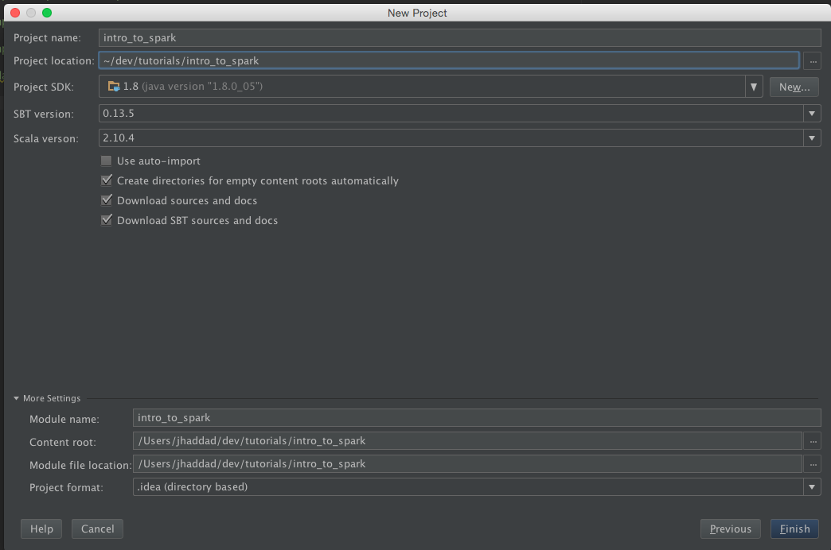
Task: Click browse button beside Module file location
Action: (x=812, y=464)
